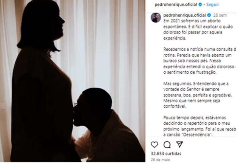
Task: Click the verified badge beside the caption username
Action: click(x=209, y=15)
